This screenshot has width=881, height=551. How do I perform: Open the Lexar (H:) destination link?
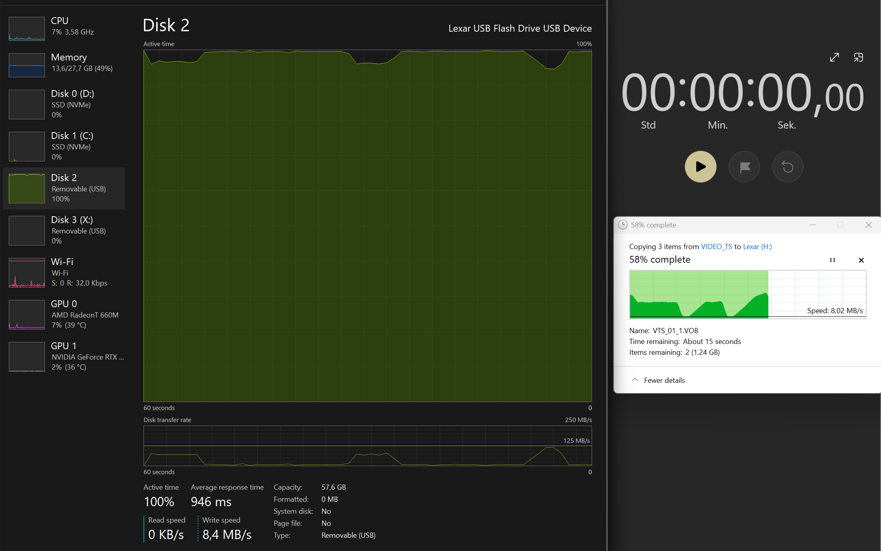(x=757, y=247)
